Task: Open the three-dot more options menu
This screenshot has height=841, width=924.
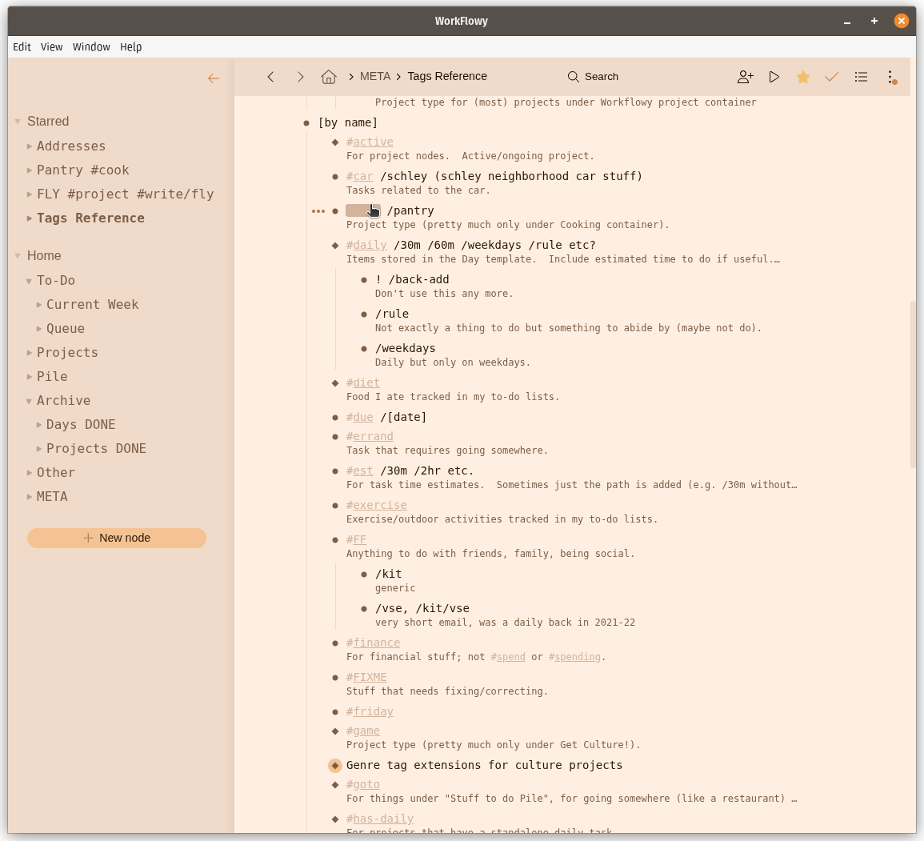Action: (x=890, y=77)
